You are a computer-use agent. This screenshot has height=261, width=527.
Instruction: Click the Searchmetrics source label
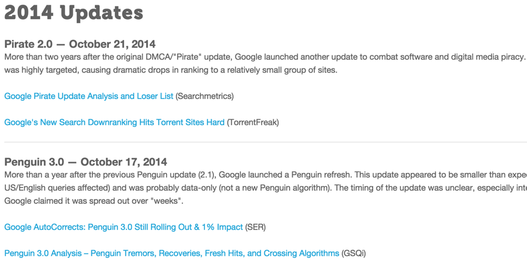pos(204,96)
